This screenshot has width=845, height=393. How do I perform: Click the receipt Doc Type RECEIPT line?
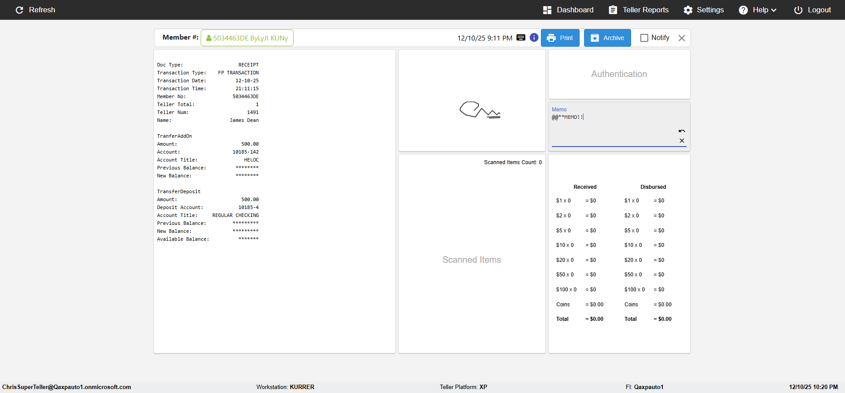(x=208, y=65)
